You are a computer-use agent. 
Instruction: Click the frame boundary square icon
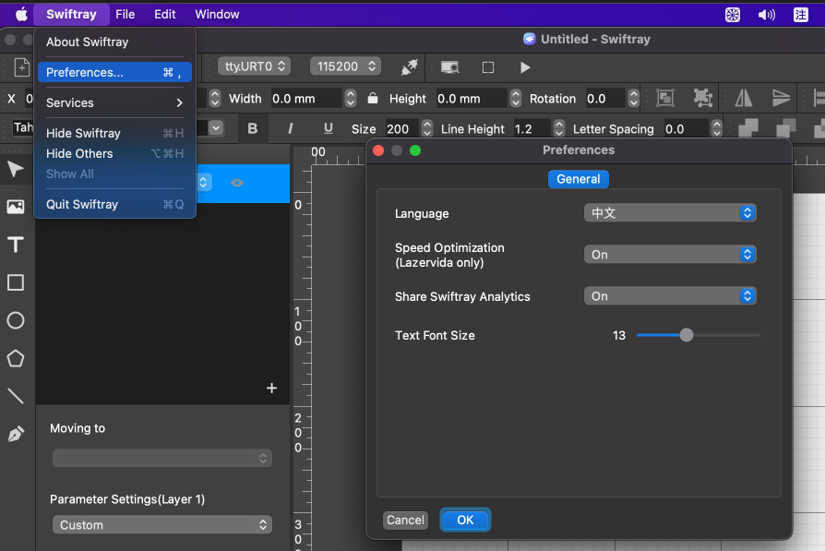coord(488,67)
